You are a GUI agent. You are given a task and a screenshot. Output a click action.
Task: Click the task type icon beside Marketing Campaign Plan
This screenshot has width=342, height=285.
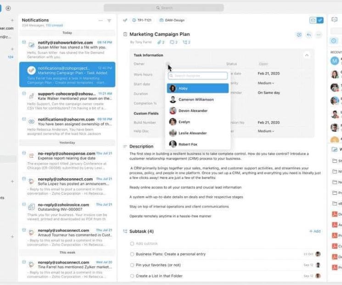point(125,34)
